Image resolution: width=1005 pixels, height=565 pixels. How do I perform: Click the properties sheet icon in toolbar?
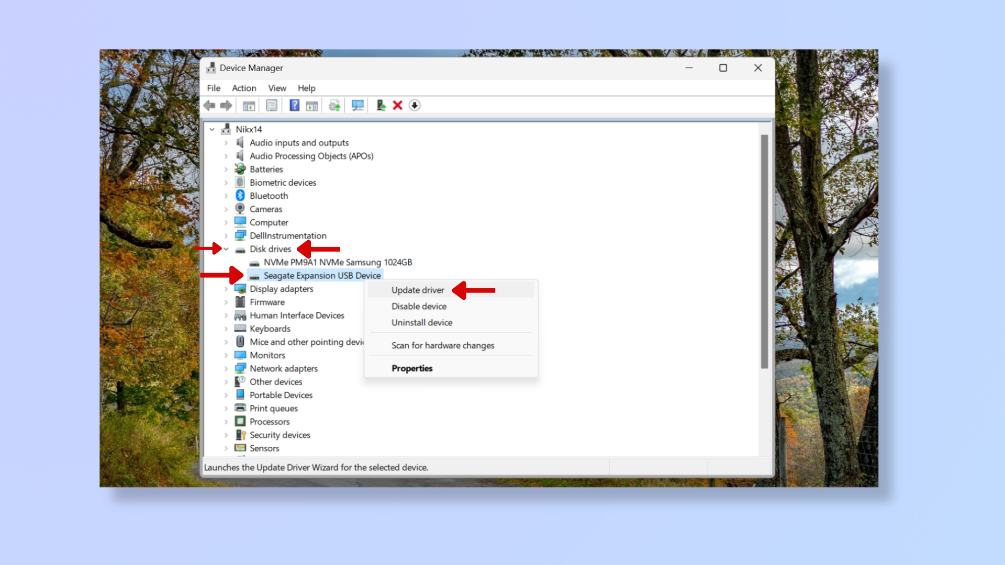tap(272, 105)
